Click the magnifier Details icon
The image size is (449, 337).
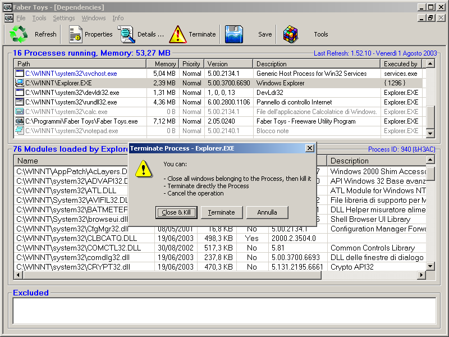click(x=127, y=34)
